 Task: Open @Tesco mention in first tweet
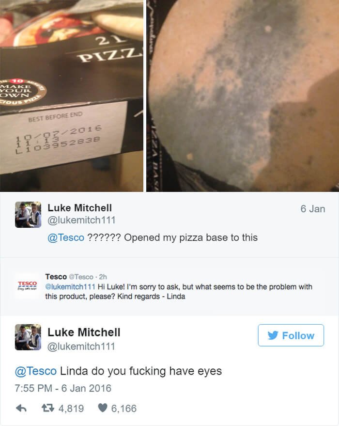(66, 237)
